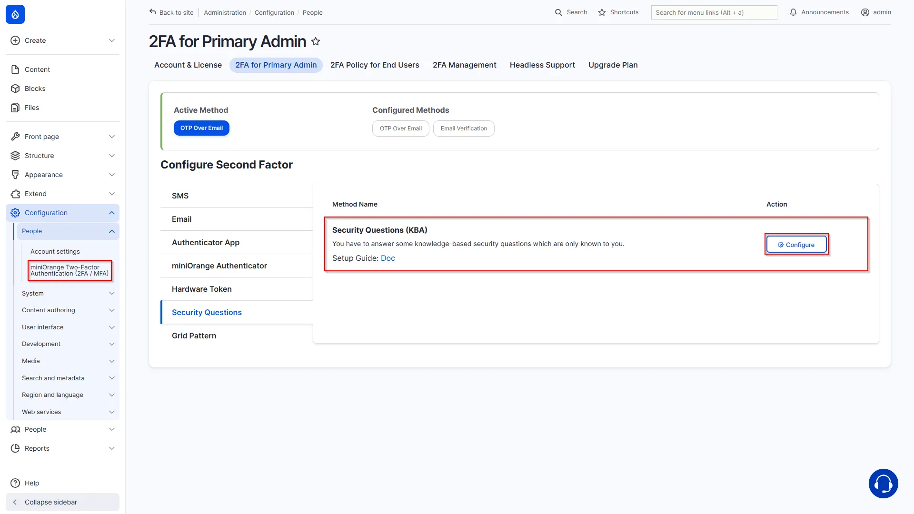914x514 pixels.
Task: Open the headset support chat bubble
Action: coord(883,484)
